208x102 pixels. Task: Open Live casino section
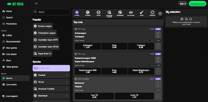pyautogui.click(x=11, y=54)
